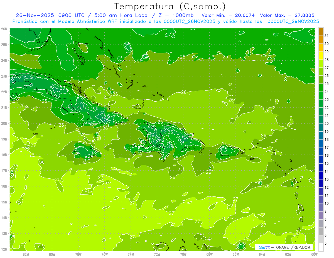
Task: Click the brown swatch above legend value 31
Action: point(321,32)
